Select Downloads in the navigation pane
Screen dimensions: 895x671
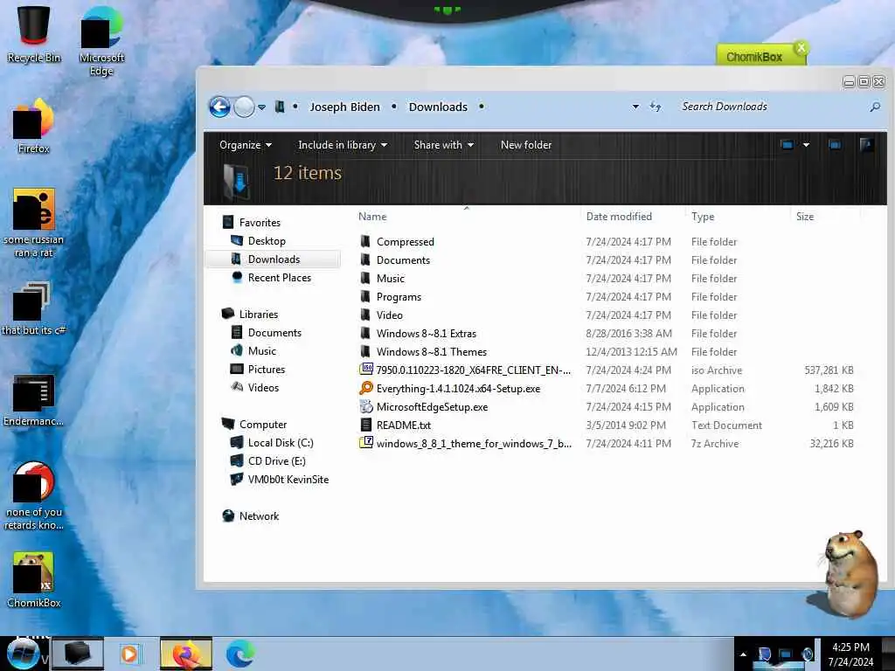coord(273,259)
